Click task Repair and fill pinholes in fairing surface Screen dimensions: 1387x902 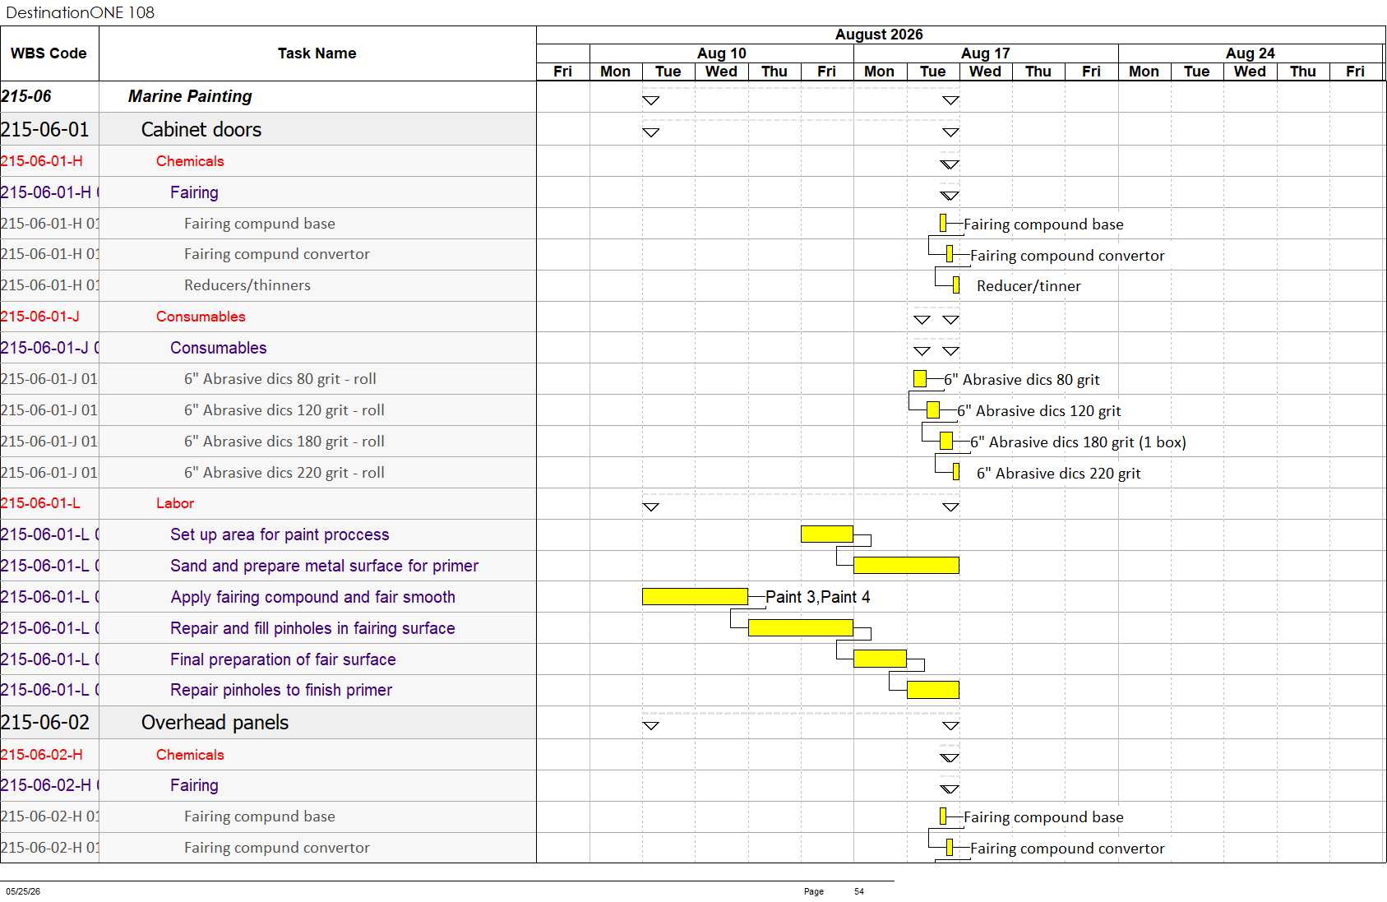(312, 628)
